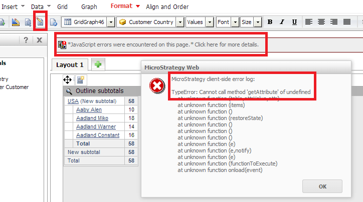Click the document icon with blue F badge
Image resolution: width=363 pixels, height=202 pixels.
(54, 22)
